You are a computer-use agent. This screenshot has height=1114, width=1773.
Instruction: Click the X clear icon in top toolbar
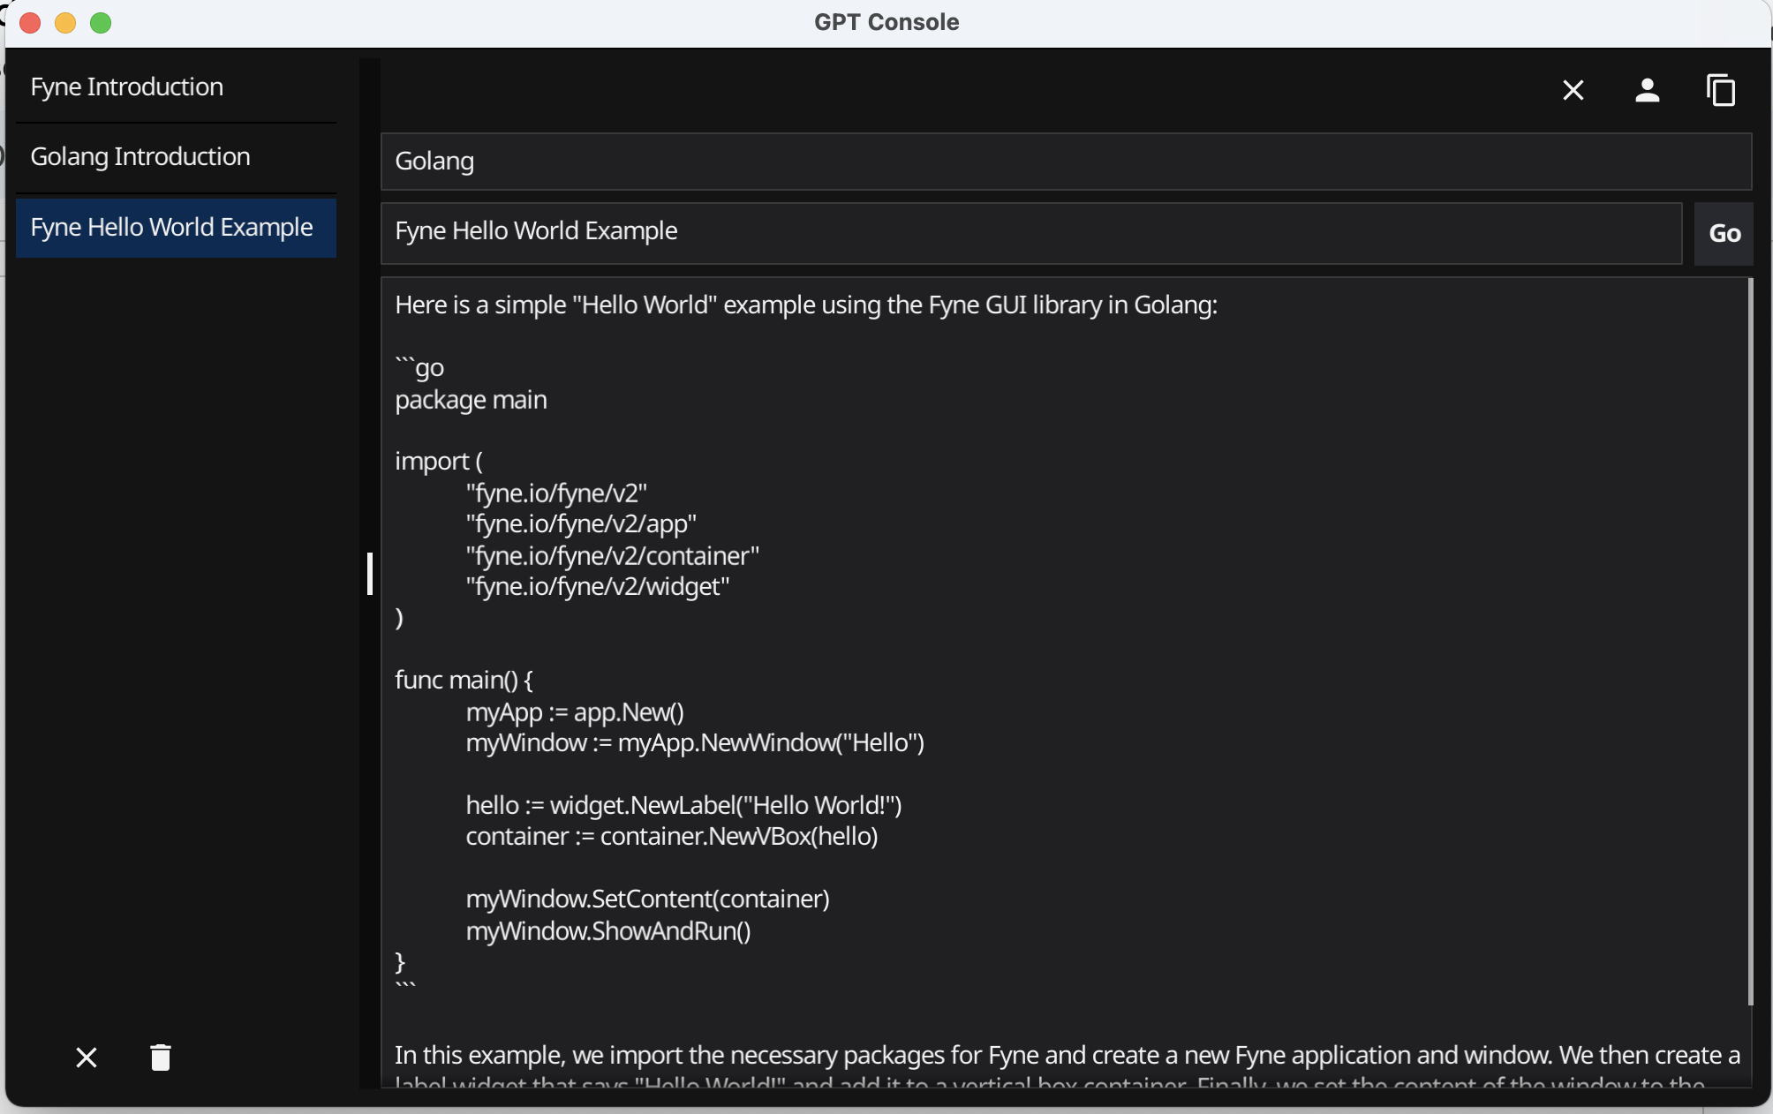[x=1573, y=90]
